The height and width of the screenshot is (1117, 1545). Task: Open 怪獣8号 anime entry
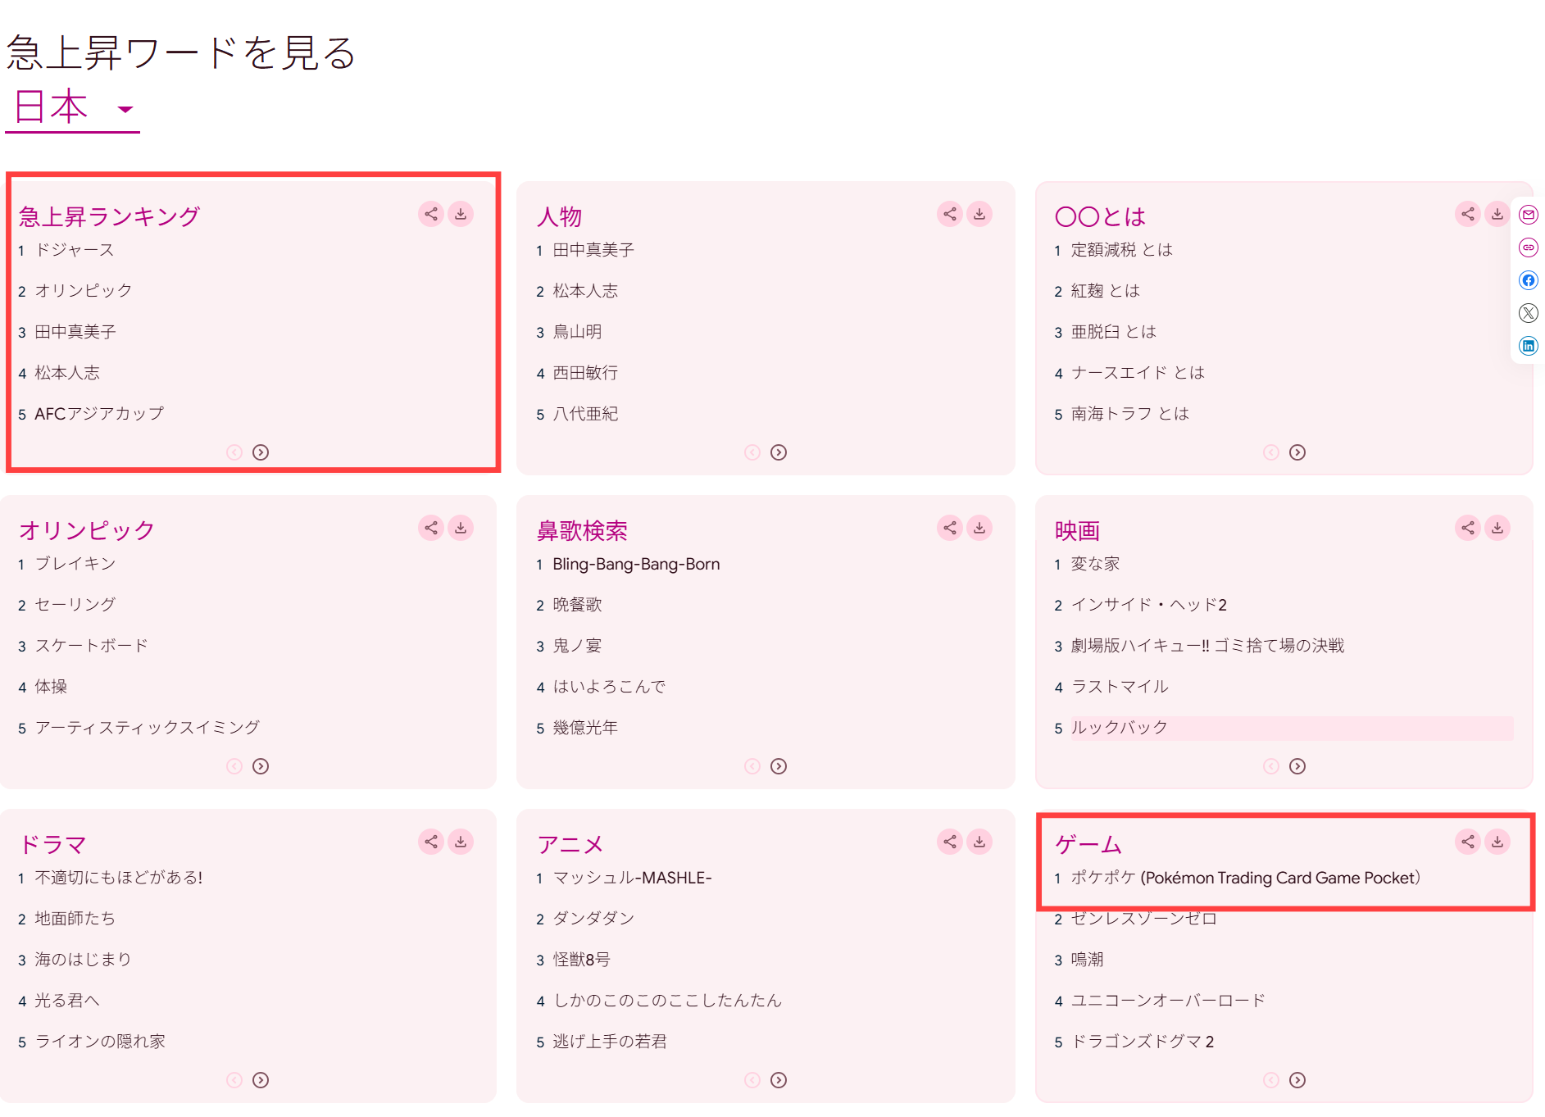click(x=581, y=960)
